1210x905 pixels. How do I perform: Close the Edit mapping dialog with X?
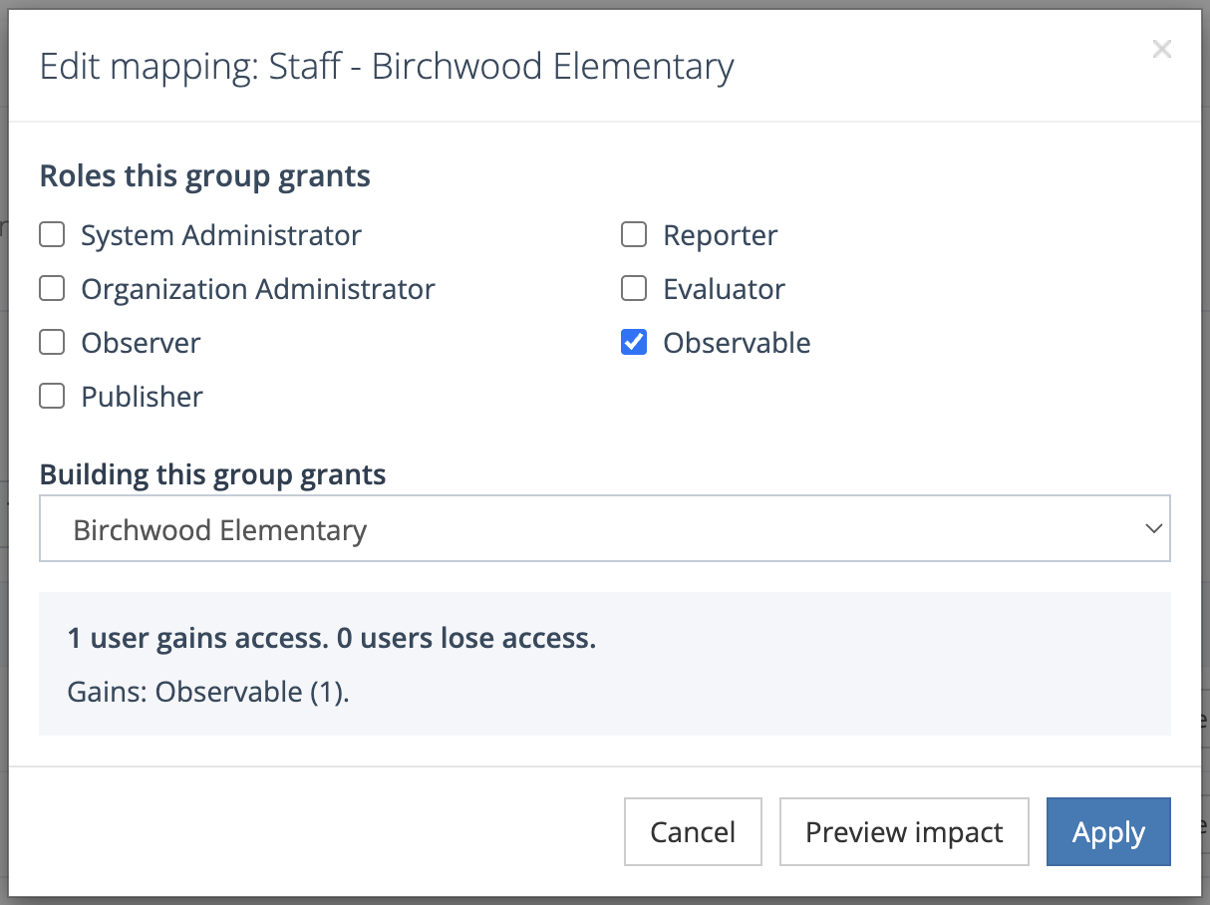point(1161,49)
